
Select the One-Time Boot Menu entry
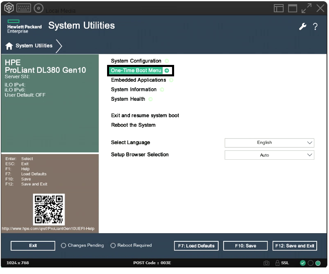(136, 70)
